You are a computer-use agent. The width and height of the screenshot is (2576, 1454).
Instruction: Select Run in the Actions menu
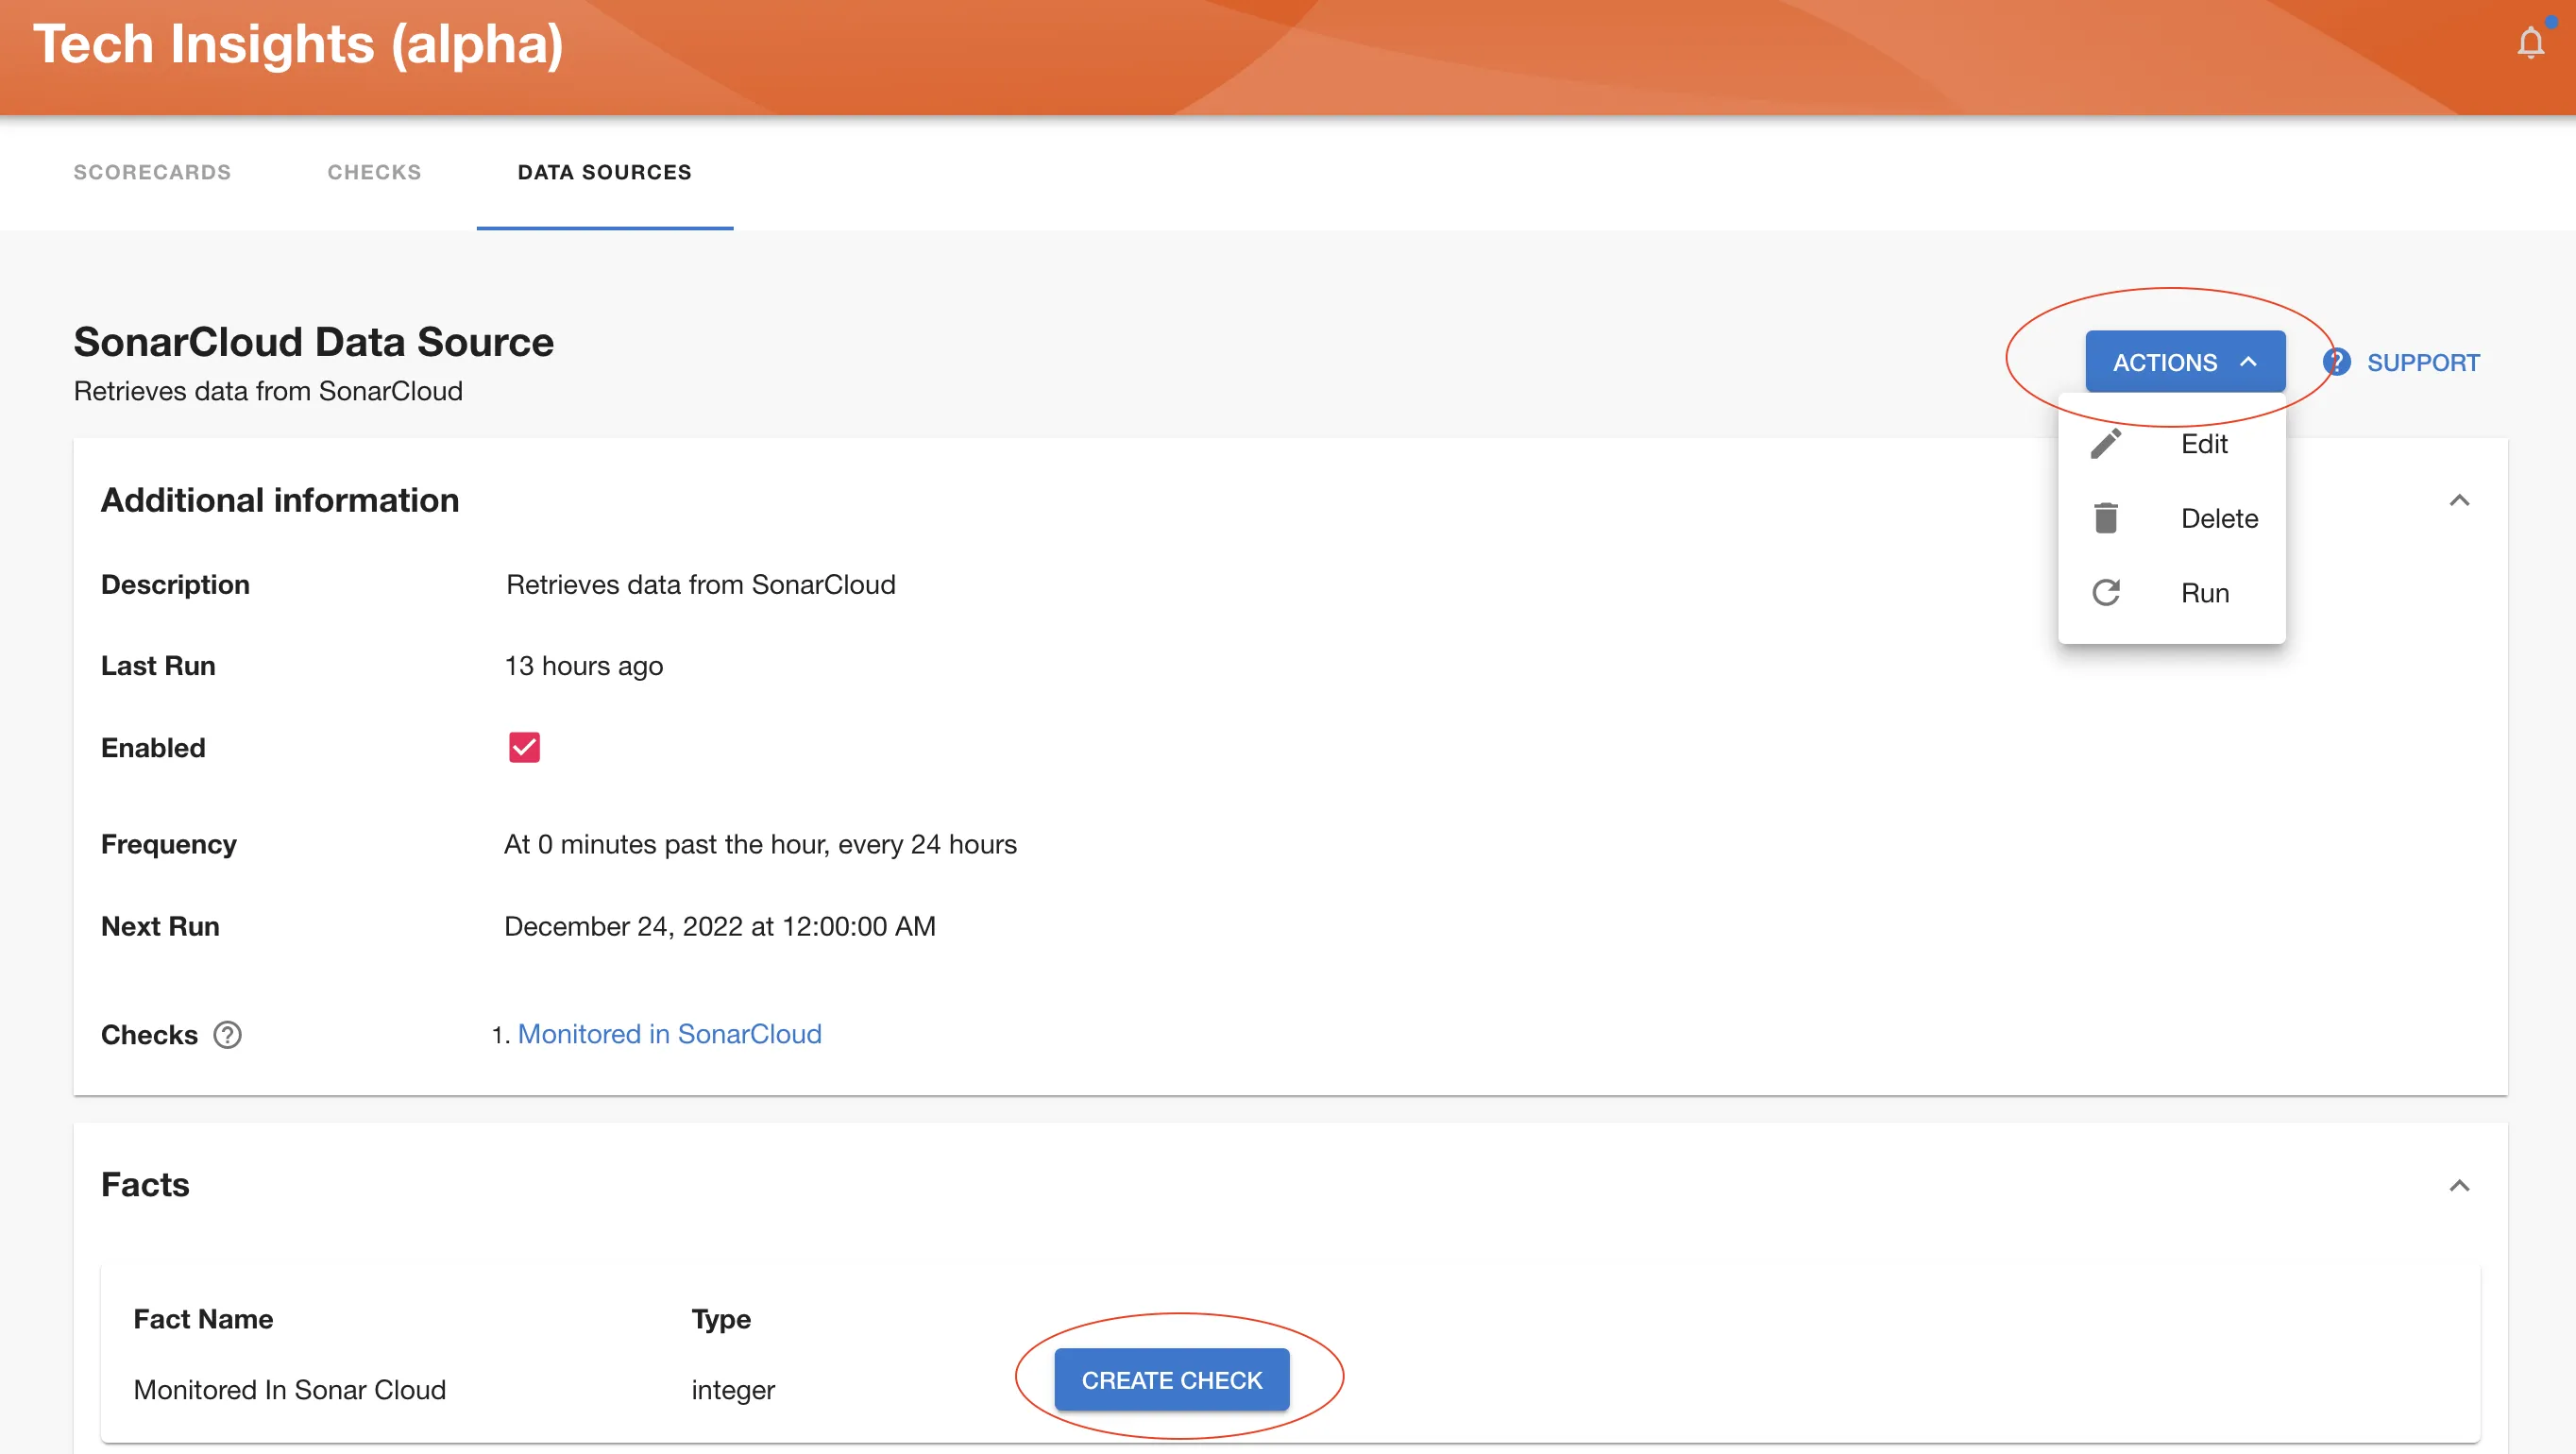[2204, 593]
